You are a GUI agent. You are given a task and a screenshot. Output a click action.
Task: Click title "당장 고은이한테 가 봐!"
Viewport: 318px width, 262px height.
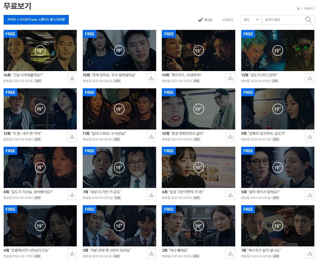(186, 192)
